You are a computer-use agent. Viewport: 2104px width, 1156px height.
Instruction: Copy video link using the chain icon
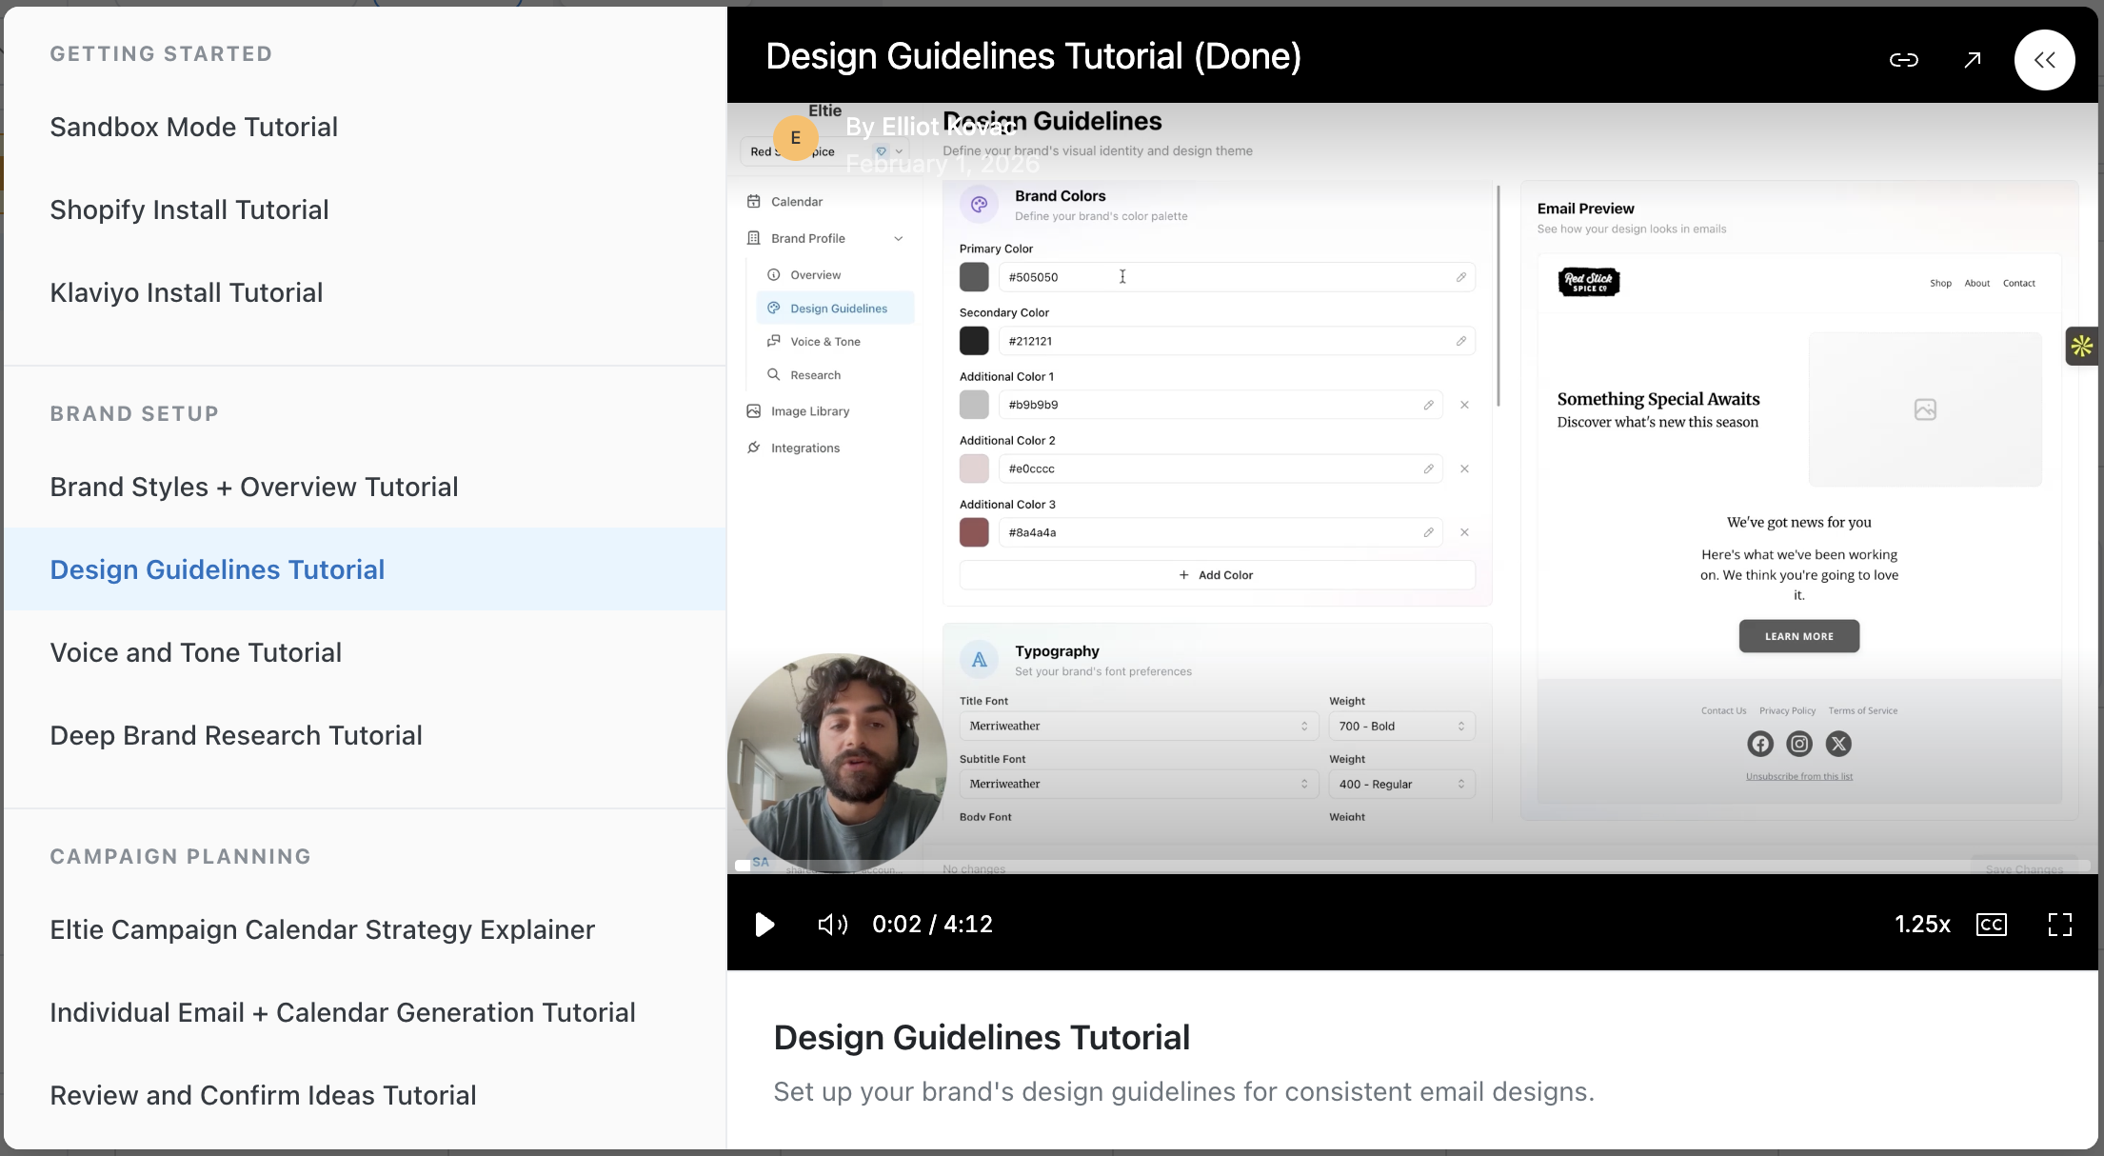coord(1903,60)
